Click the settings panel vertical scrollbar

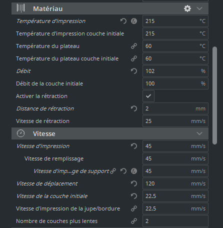[215, 95]
